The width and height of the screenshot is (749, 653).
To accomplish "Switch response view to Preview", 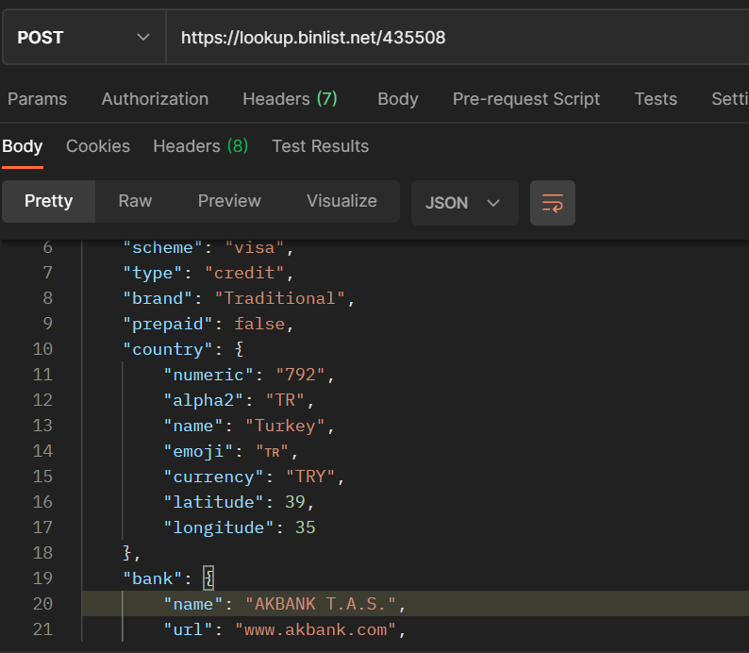I will (229, 201).
